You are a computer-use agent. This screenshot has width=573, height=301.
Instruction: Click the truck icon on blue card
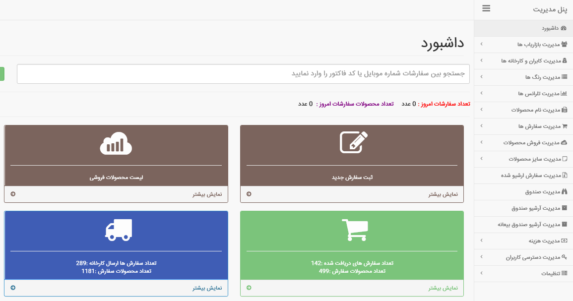(x=119, y=230)
